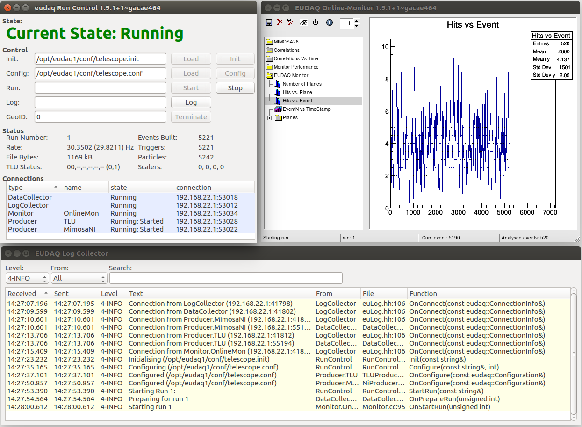Sort connections by the connection column header
This screenshot has height=427, width=582.
point(214,187)
